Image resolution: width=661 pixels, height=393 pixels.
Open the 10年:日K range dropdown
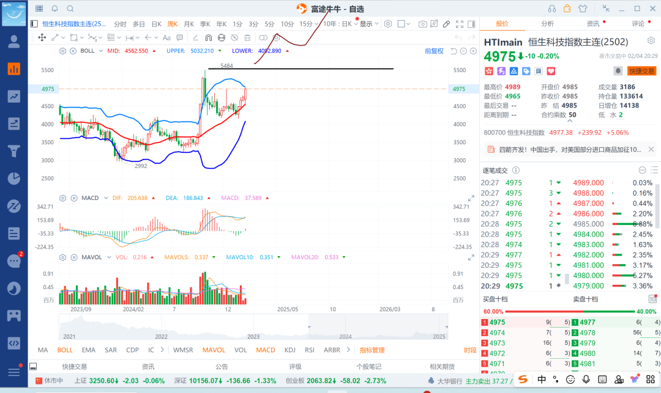click(x=341, y=24)
